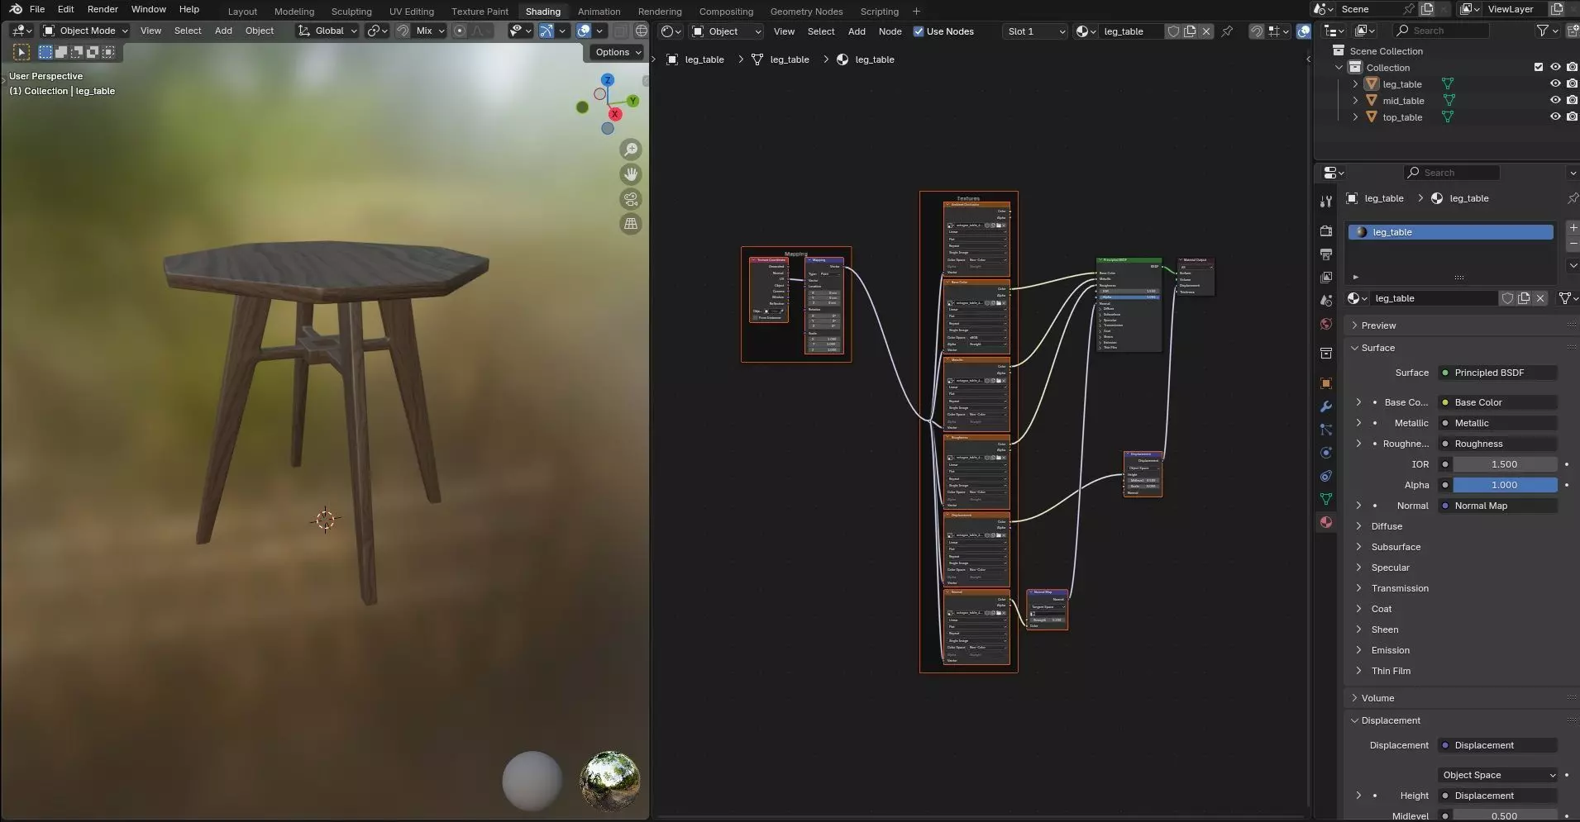Uncheck the Use Nodes checkbox
Viewport: 1580px width, 822px height.
click(919, 31)
